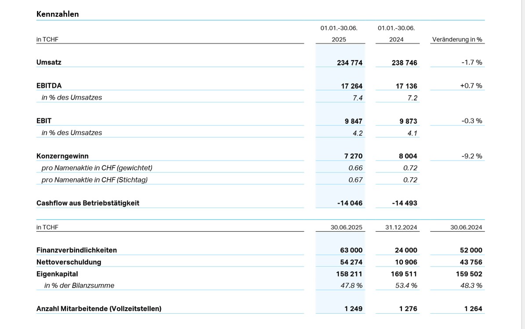Click the Veränderung in % column header
Viewport: 525px width, 329px height.
pyautogui.click(x=457, y=40)
